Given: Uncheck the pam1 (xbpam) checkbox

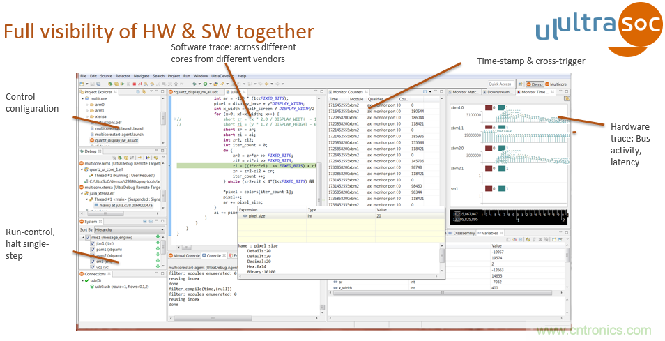Looking at the screenshot, I should coord(93,250).
